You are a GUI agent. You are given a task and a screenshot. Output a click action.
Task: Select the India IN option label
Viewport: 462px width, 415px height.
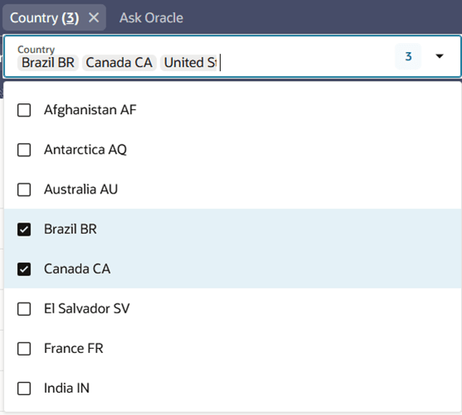point(67,389)
